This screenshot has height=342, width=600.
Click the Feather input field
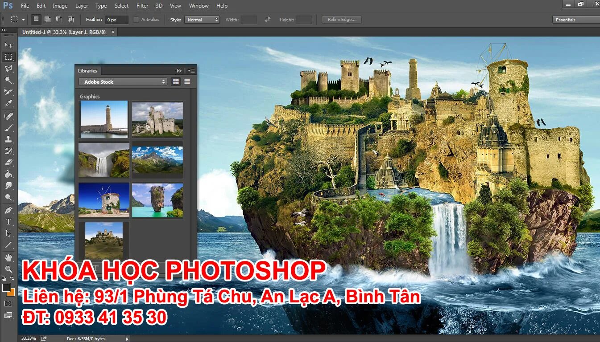tap(116, 20)
